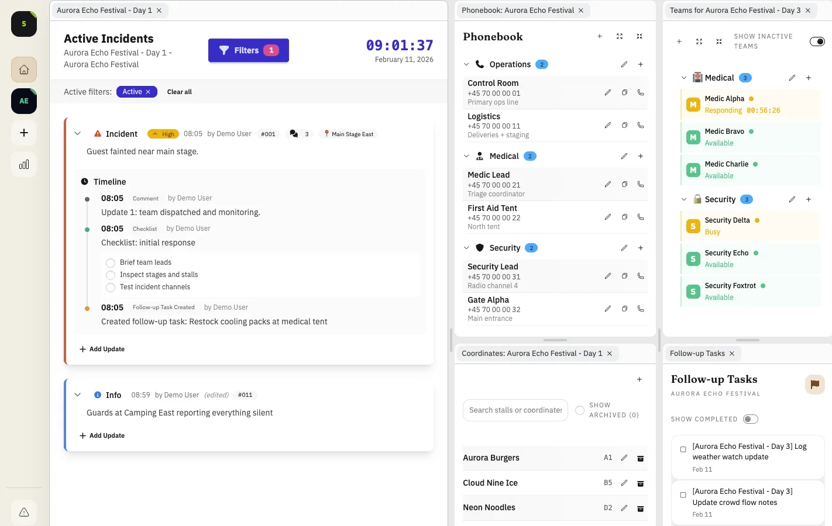The image size is (832, 526).
Task: Maximize the Phonebook panel
Action: [x=619, y=36]
